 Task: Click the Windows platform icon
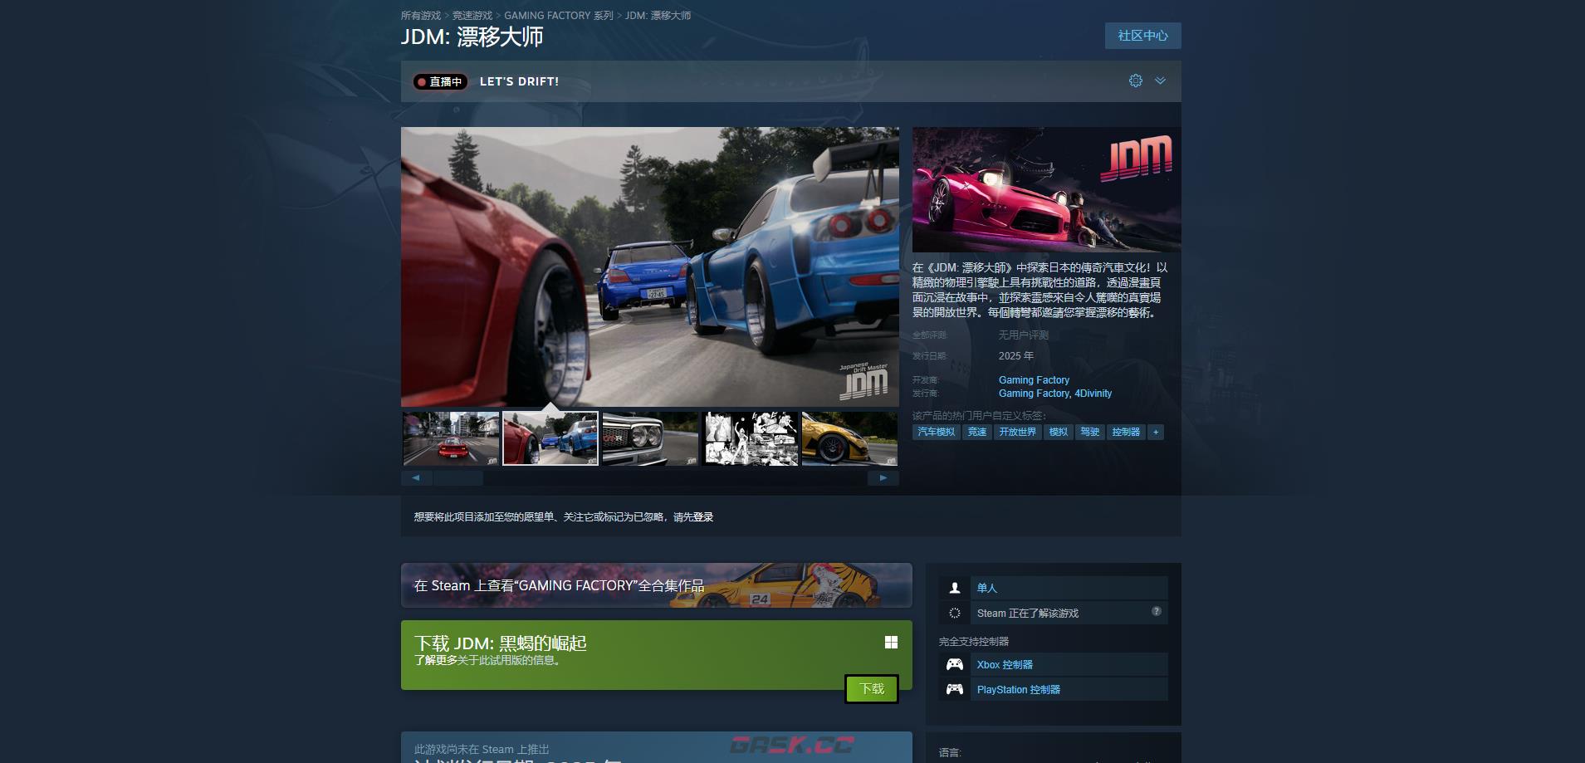tap(891, 642)
